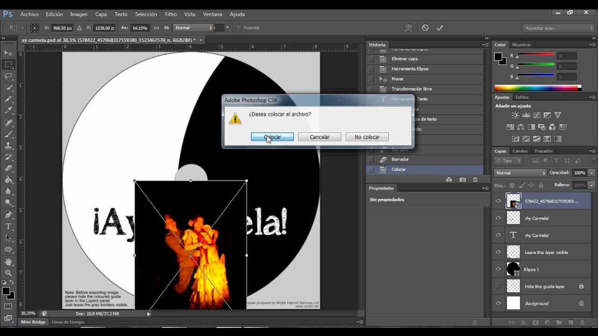Viewport: 598px width, 336px height.
Task: Select the Horizontal Type tool
Action: (x=8, y=226)
